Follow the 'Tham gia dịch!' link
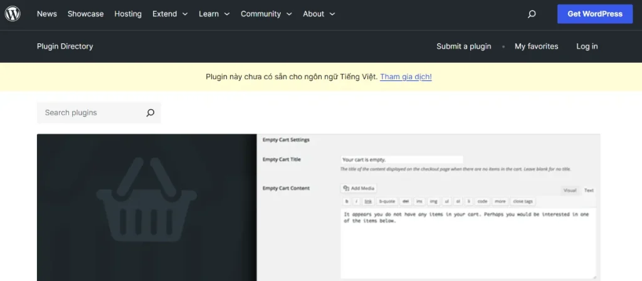The image size is (642, 281). (406, 77)
